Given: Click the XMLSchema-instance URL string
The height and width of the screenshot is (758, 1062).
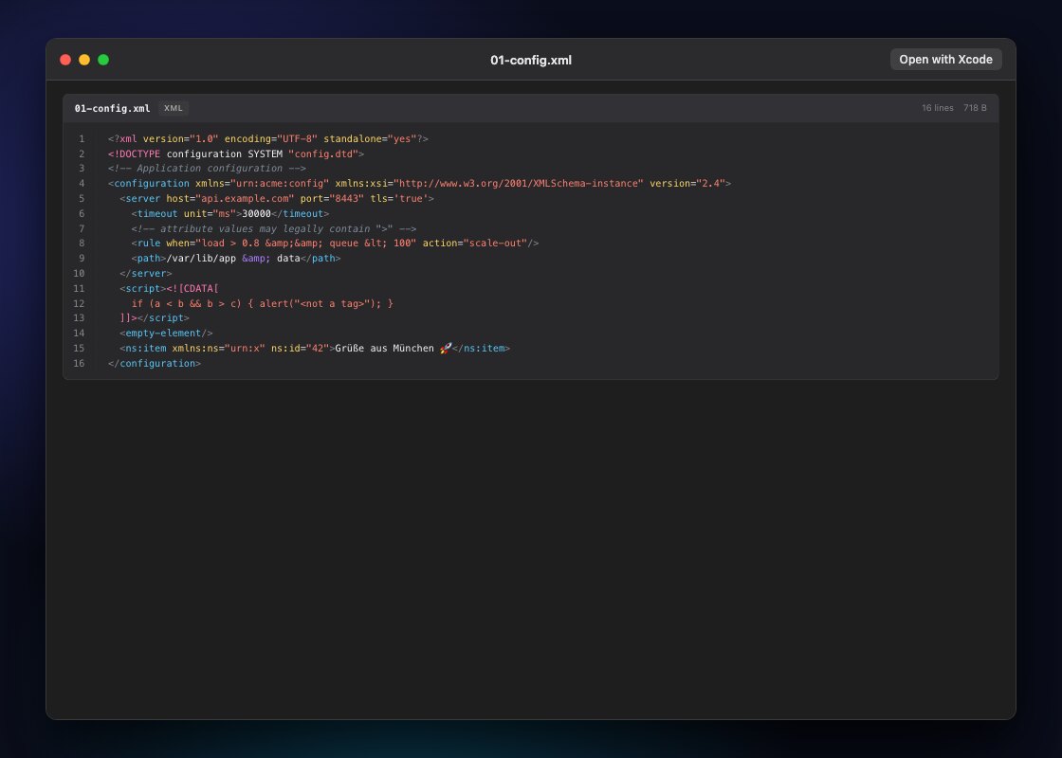Looking at the screenshot, I should coord(518,184).
